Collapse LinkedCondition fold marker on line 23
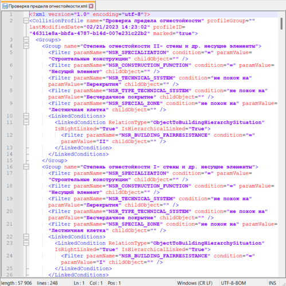The width and height of the screenshot is (286, 286). coord(26,243)
